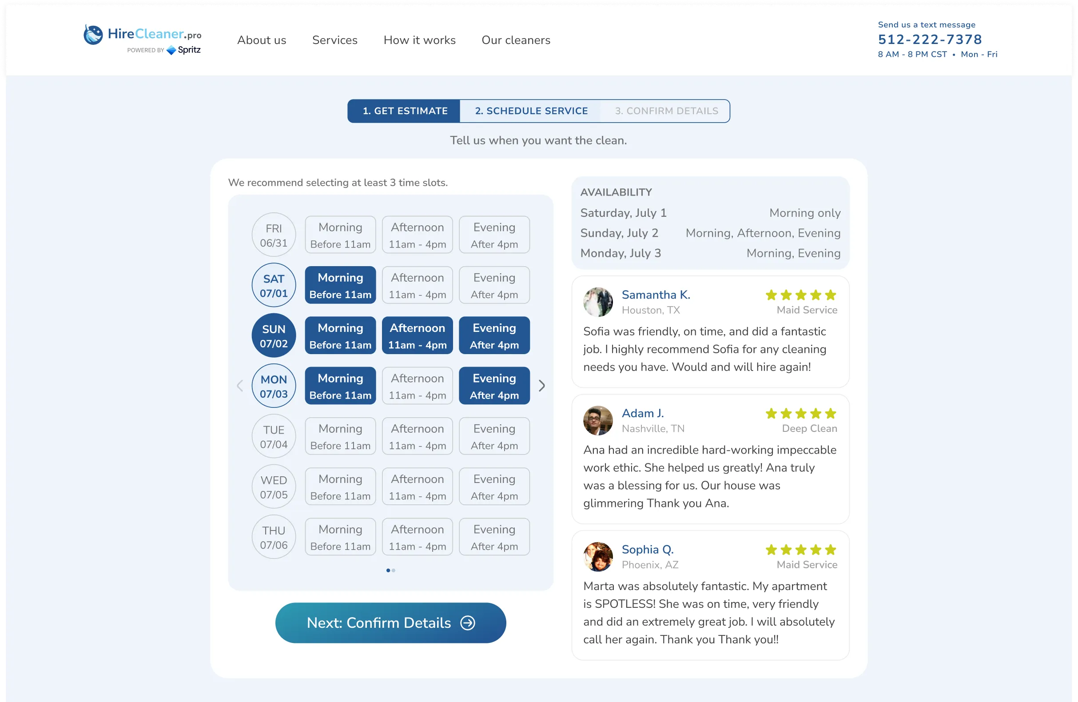The width and height of the screenshot is (1078, 702).
Task: Click the right carousel chevron arrow
Action: pos(542,385)
